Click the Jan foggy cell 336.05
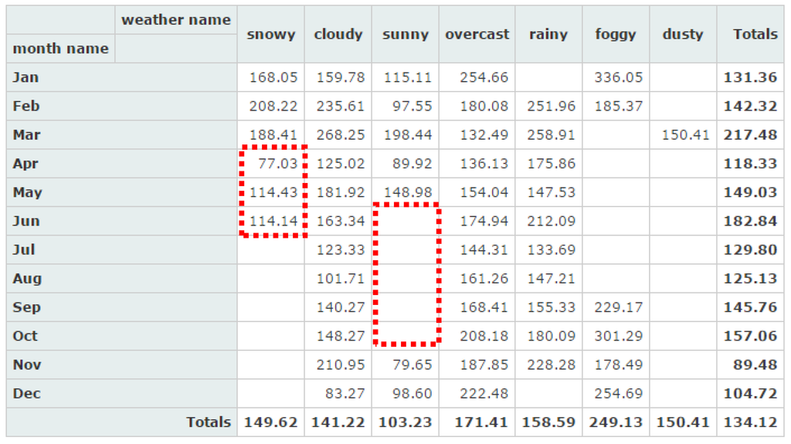Image resolution: width=791 pixels, height=444 pixels. [618, 77]
